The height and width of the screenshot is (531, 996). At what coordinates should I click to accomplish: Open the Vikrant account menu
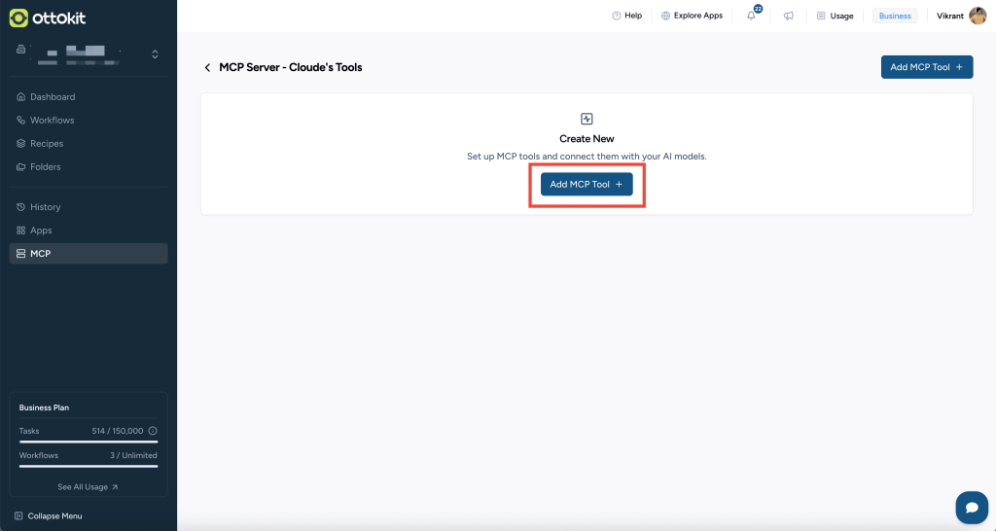[x=951, y=16]
